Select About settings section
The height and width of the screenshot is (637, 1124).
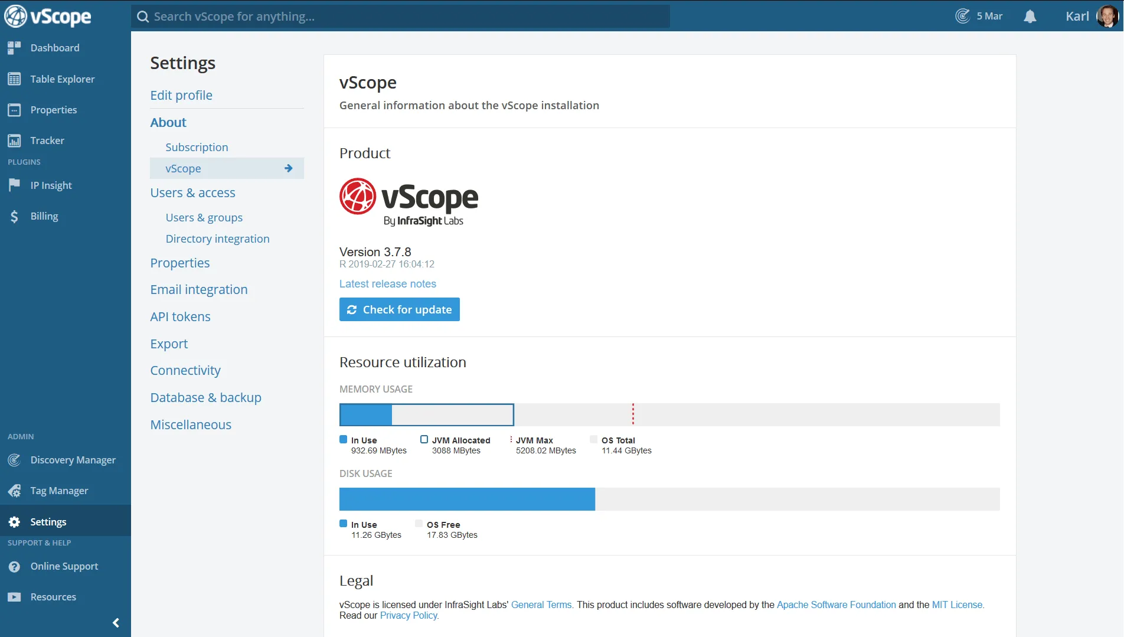(168, 122)
